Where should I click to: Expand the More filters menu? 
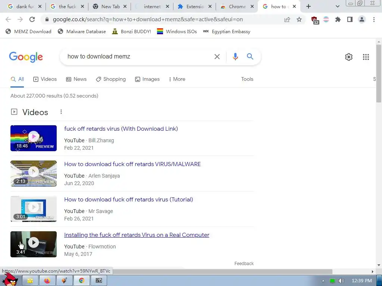[x=177, y=79]
